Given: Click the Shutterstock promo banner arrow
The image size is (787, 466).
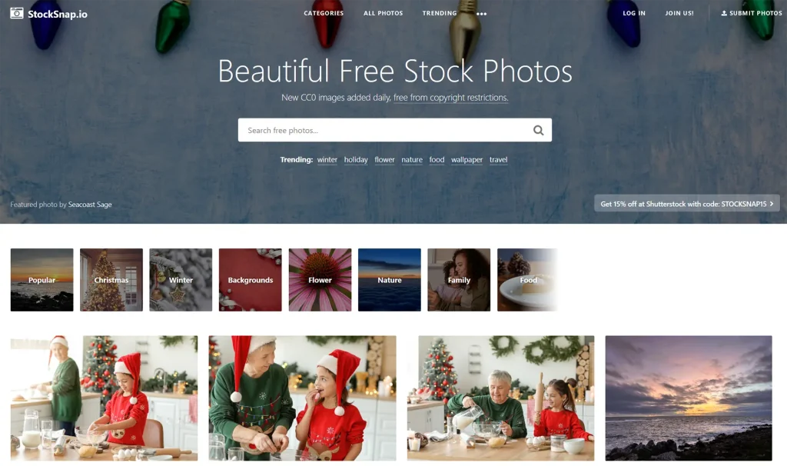Looking at the screenshot, I should coord(772,204).
